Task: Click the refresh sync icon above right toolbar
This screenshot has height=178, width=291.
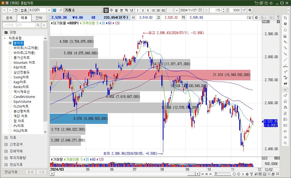Action: click(285, 18)
